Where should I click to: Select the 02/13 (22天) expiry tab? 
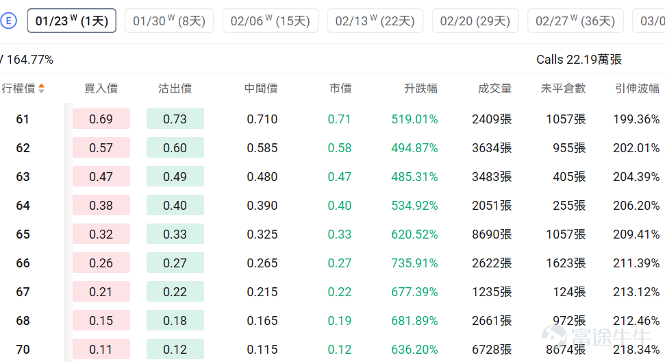(x=375, y=21)
